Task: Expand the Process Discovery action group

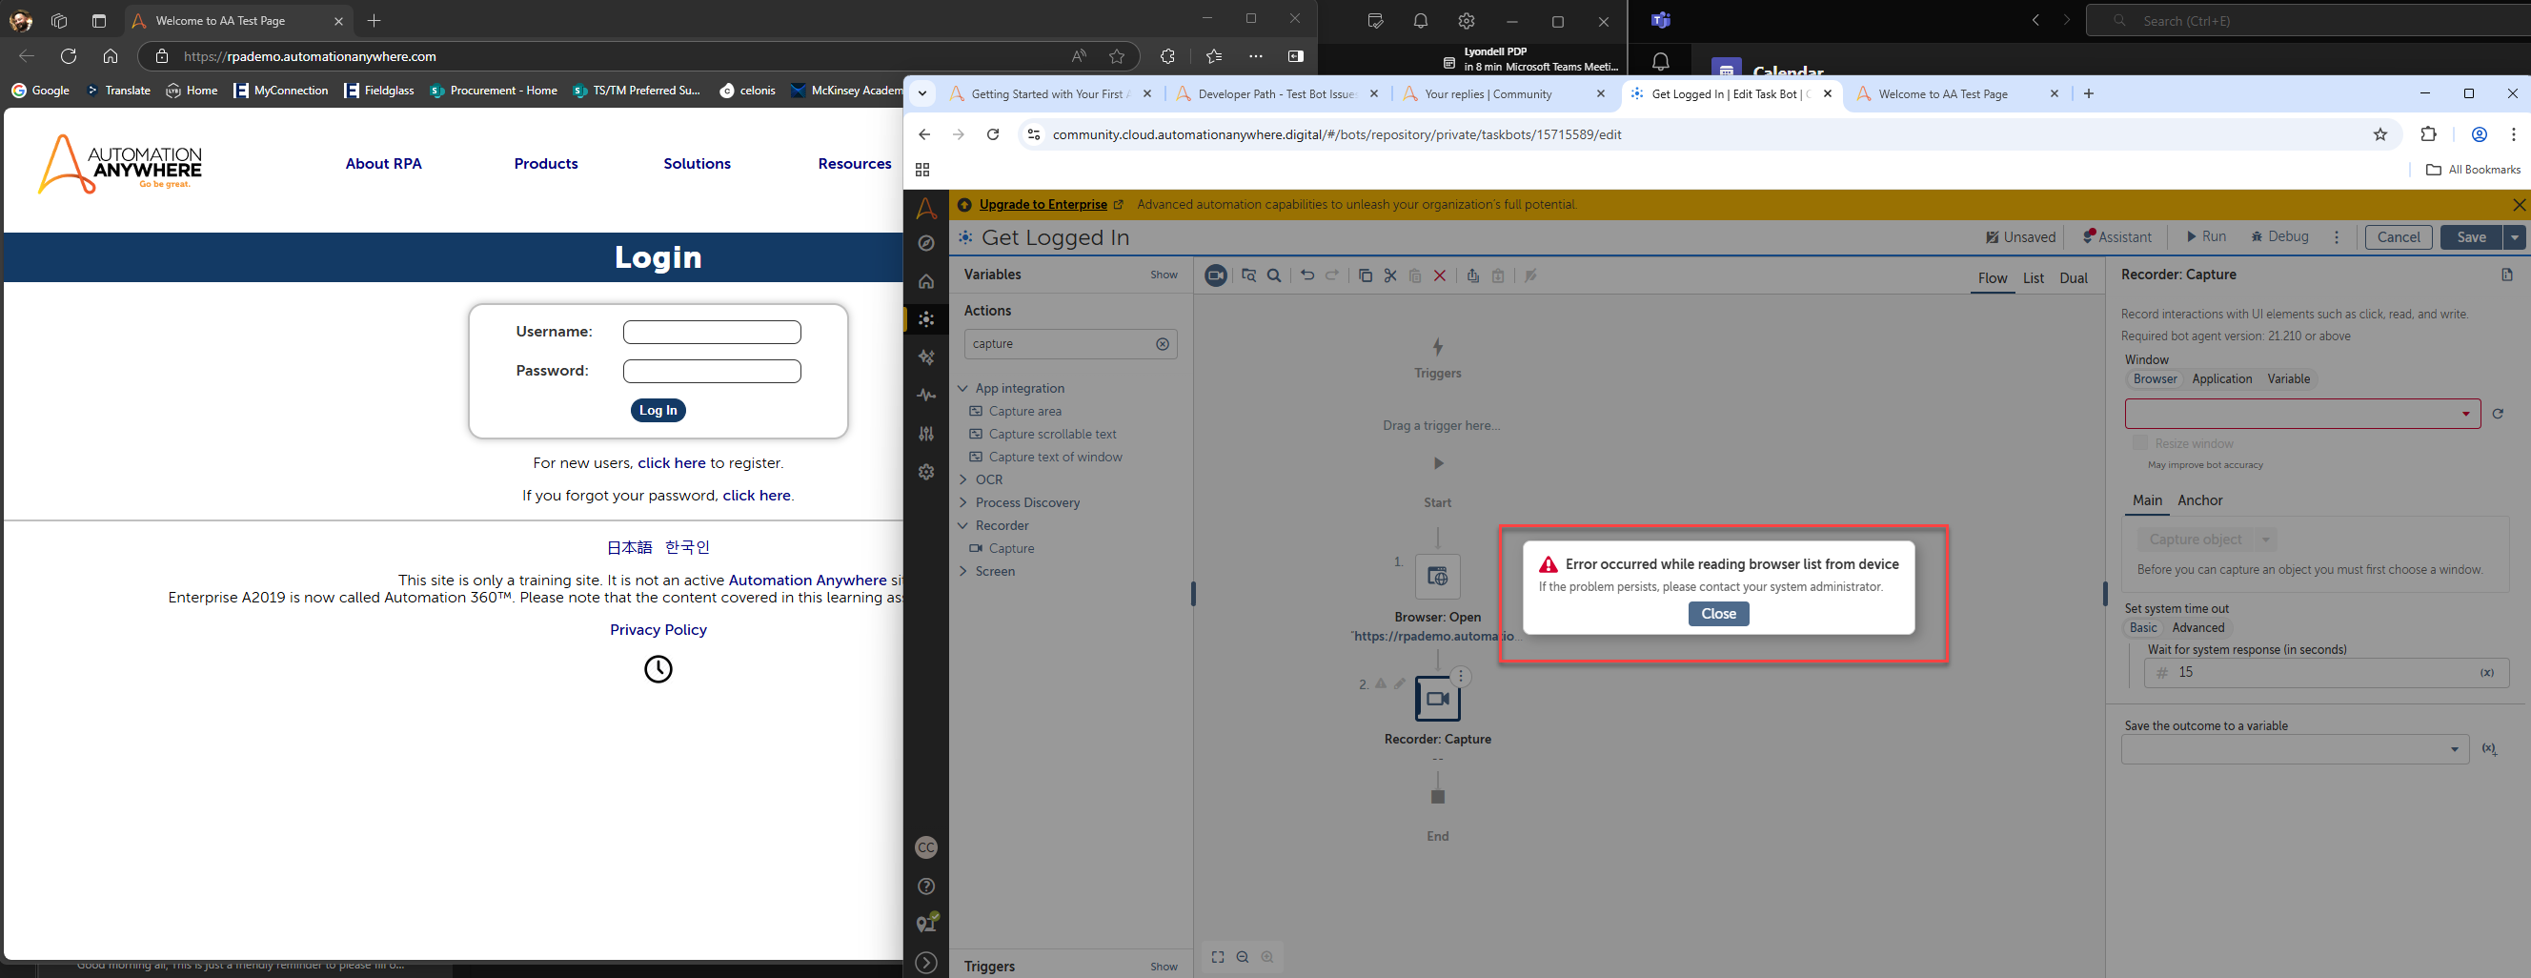Action: point(962,502)
